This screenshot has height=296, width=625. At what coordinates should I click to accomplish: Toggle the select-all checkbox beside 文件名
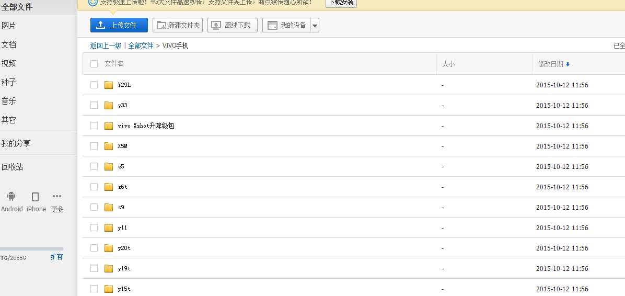pos(94,64)
